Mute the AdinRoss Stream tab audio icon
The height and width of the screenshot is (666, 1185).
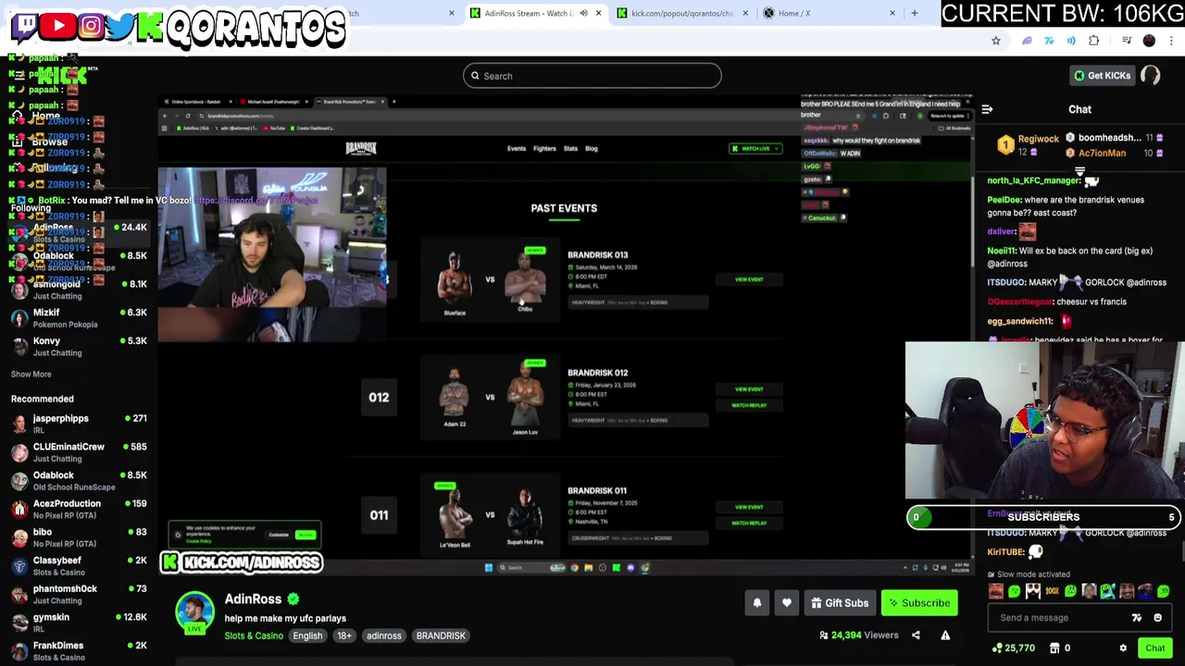(583, 13)
